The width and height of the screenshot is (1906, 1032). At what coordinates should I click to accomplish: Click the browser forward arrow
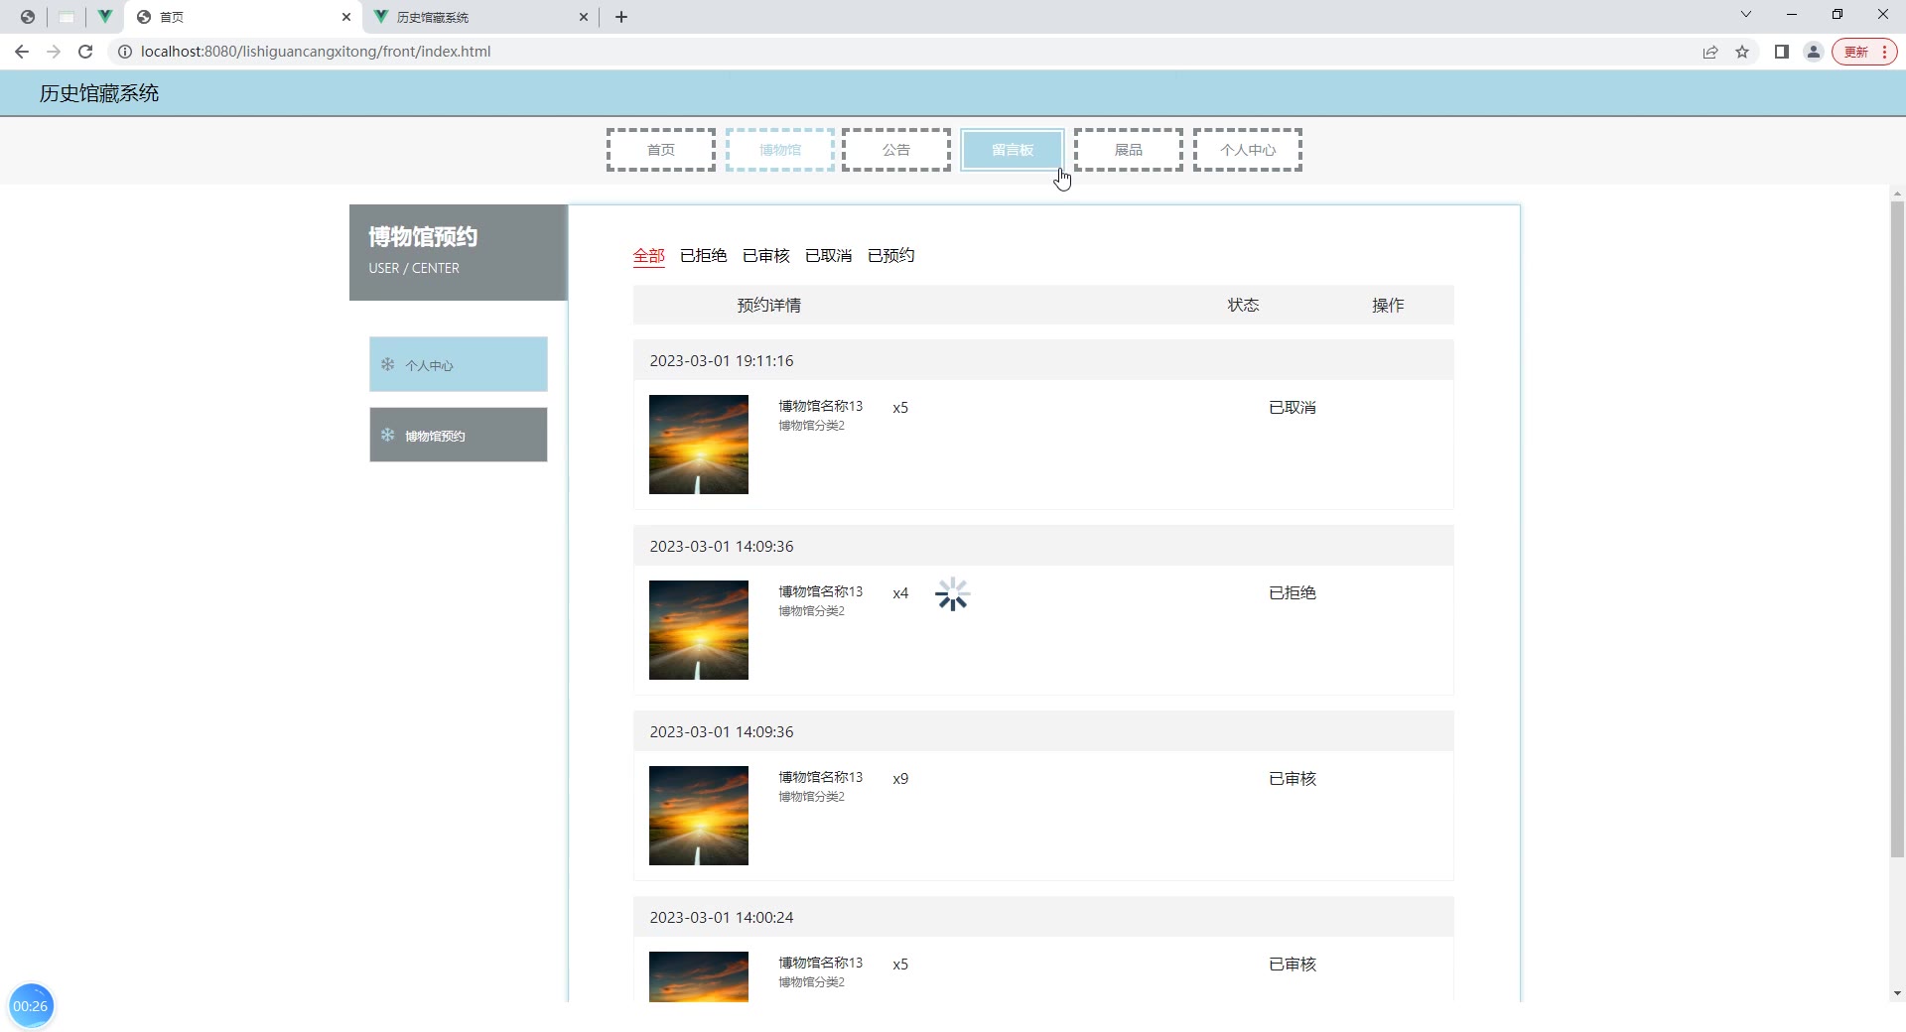point(54,52)
